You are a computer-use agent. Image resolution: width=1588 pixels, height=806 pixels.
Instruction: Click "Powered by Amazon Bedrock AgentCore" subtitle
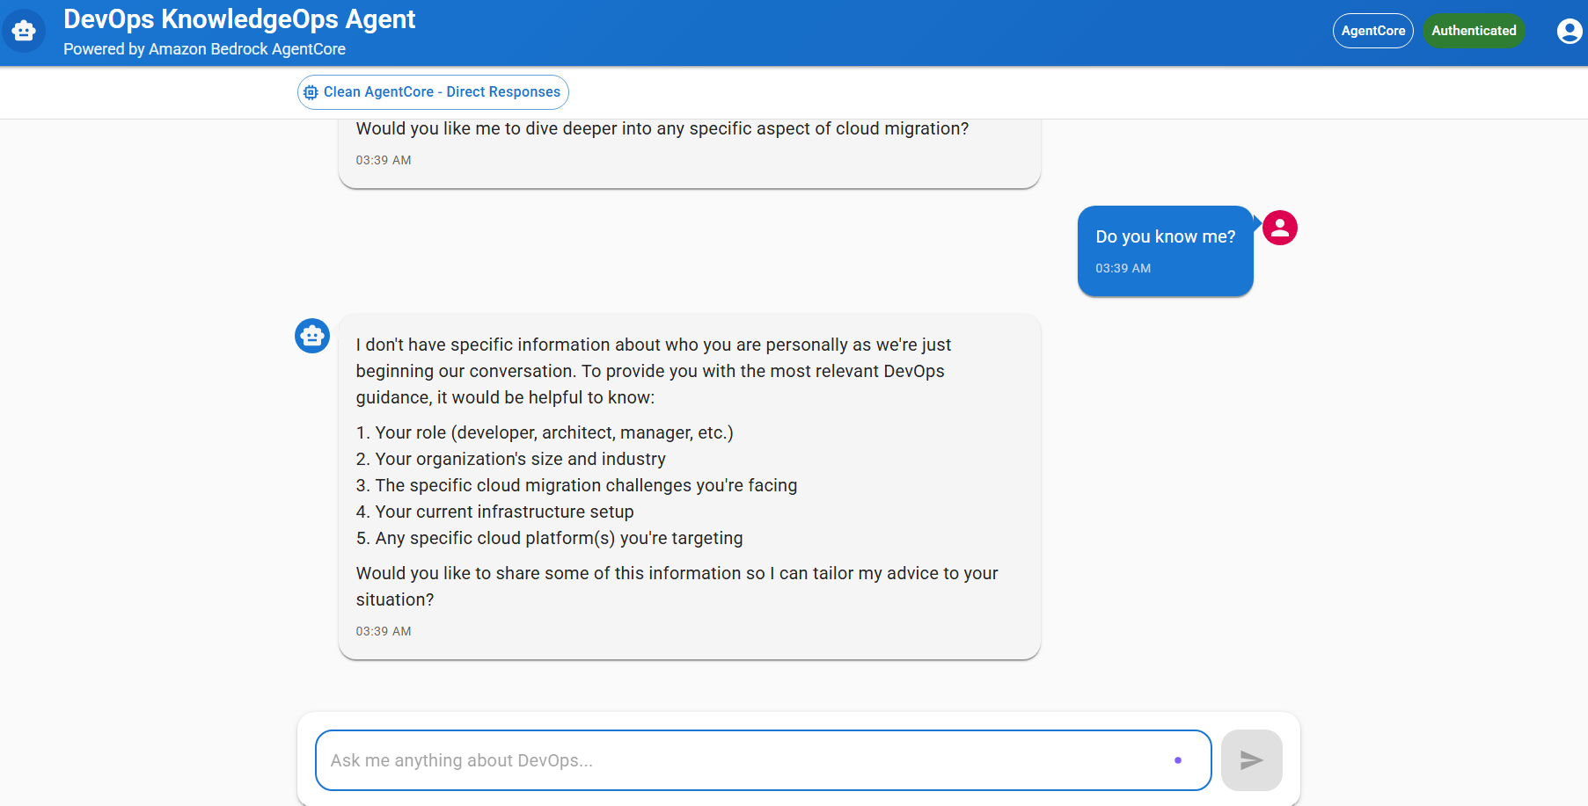[204, 49]
